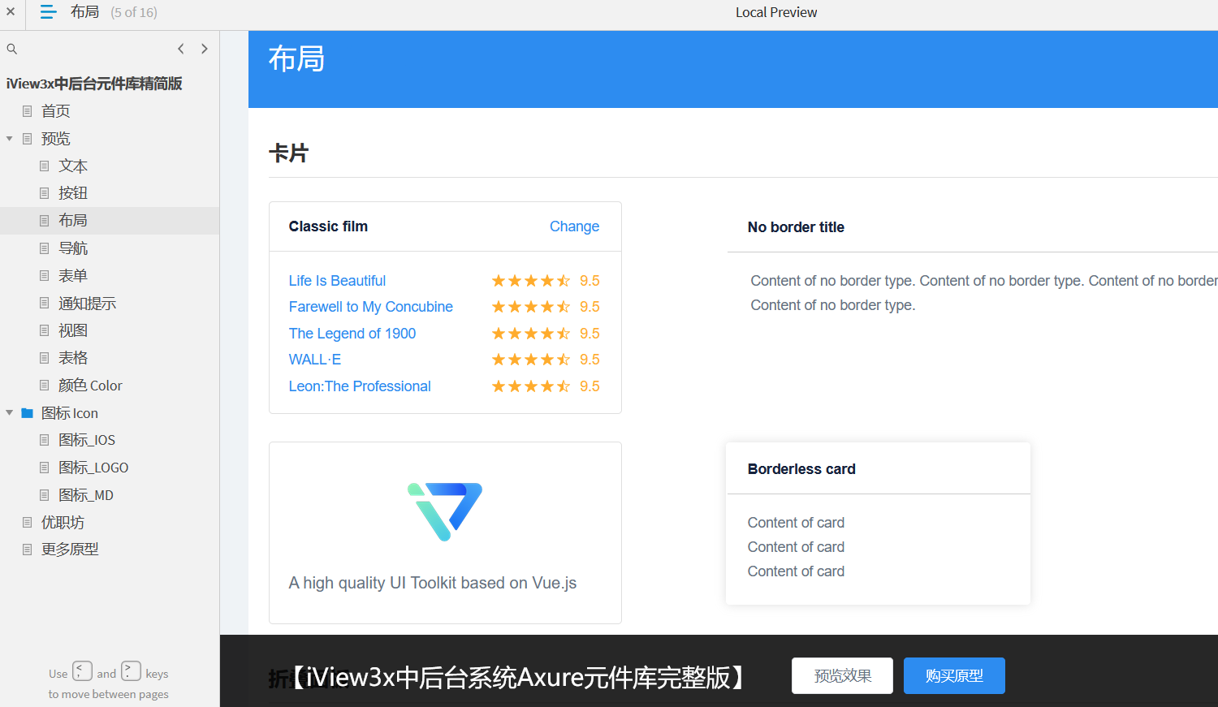Collapse the 预览 tree folder
The width and height of the screenshot is (1218, 707).
click(10, 139)
